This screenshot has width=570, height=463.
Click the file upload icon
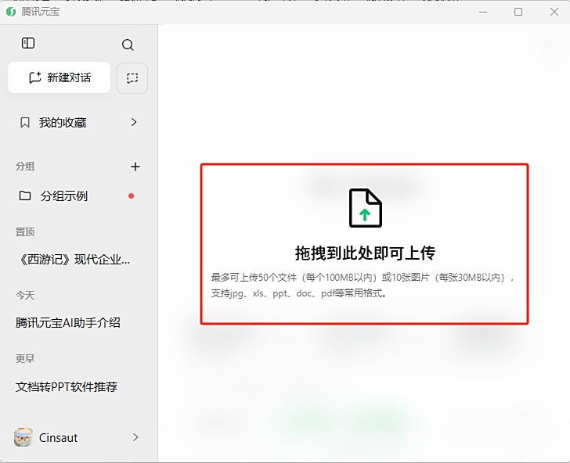click(365, 208)
